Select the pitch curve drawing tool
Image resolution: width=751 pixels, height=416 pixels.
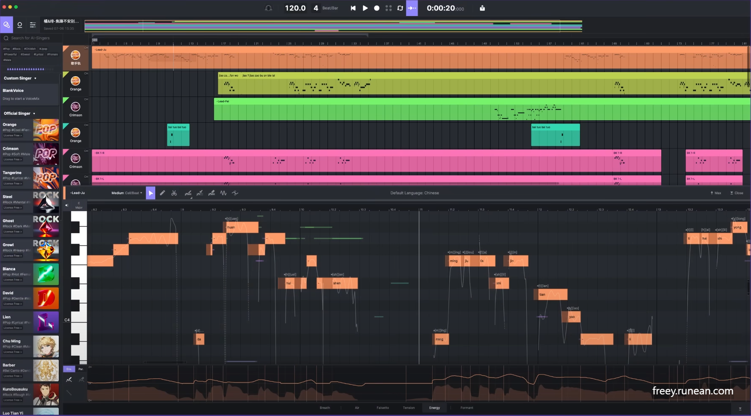188,193
